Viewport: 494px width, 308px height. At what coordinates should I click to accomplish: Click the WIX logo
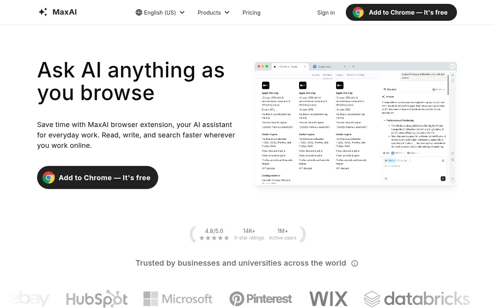pyautogui.click(x=328, y=299)
